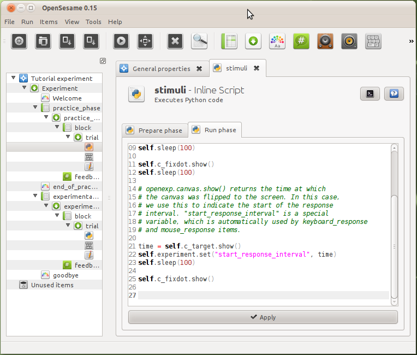Open Unused items in the tree

(x=52, y=285)
